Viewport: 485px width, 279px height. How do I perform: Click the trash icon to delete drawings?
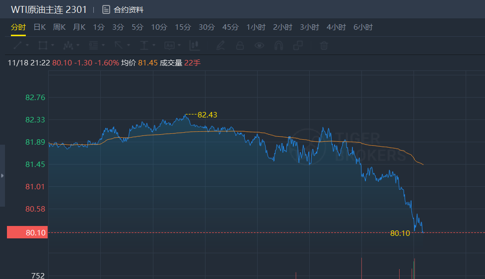(324, 46)
